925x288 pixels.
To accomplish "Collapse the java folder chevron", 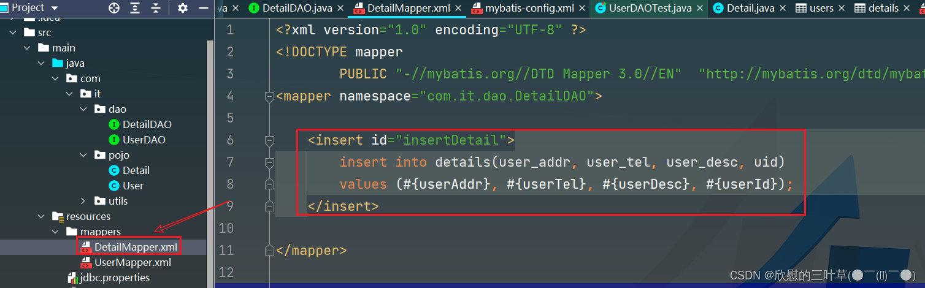I will click(x=41, y=63).
